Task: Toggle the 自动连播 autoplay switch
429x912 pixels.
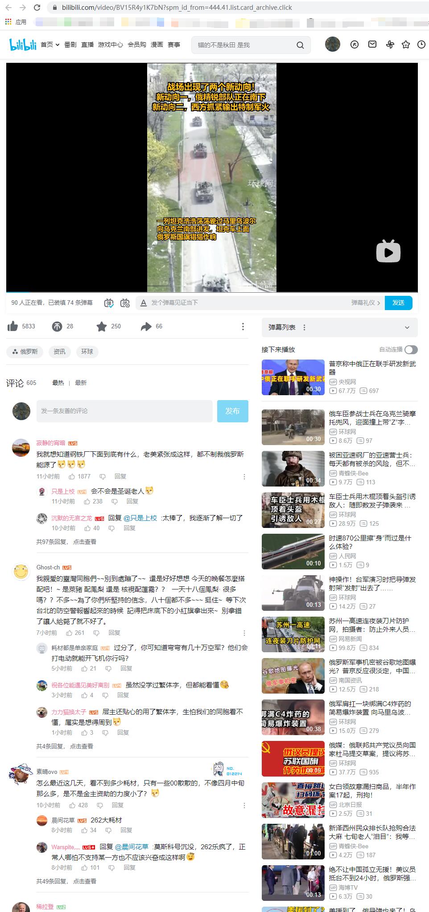Action: [411, 350]
